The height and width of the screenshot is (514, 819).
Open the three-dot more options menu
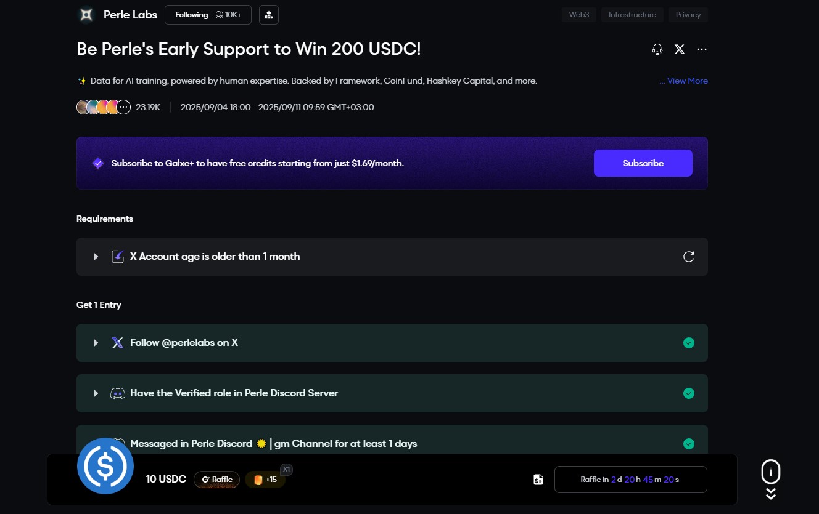coord(702,49)
